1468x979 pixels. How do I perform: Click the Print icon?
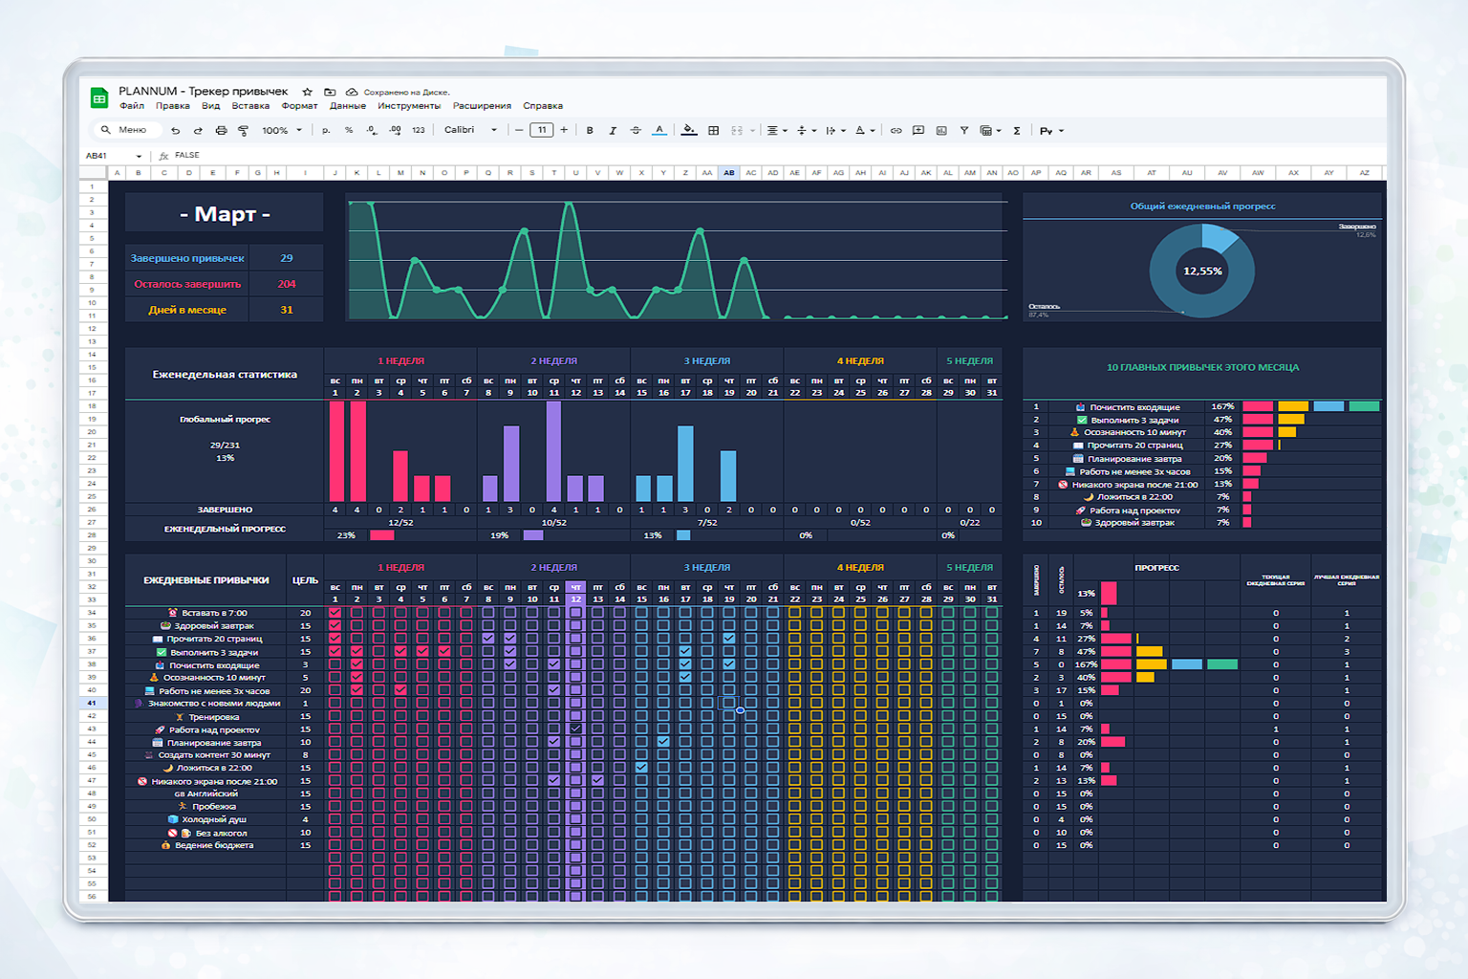tap(221, 131)
